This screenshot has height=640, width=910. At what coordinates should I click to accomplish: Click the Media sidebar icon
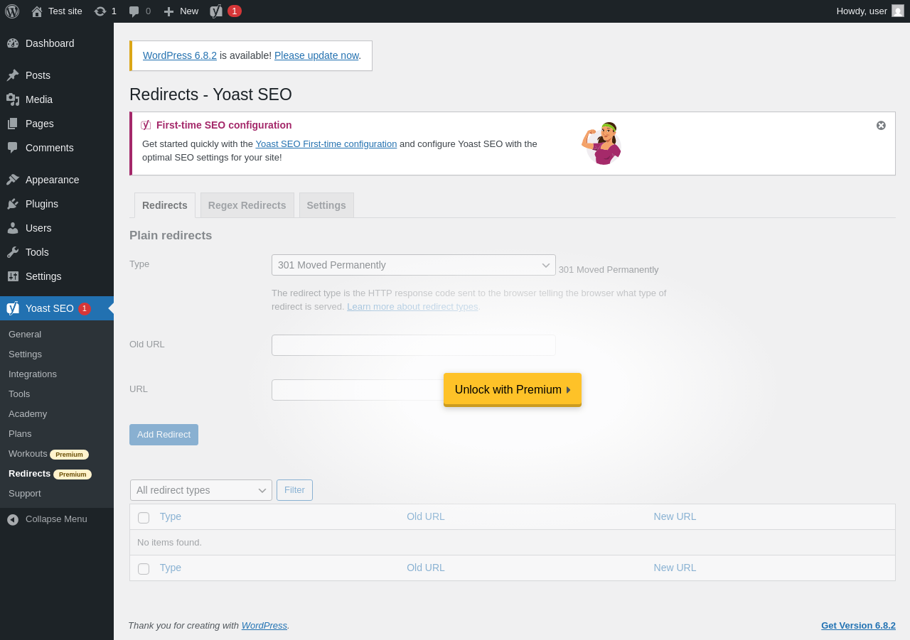click(x=13, y=99)
